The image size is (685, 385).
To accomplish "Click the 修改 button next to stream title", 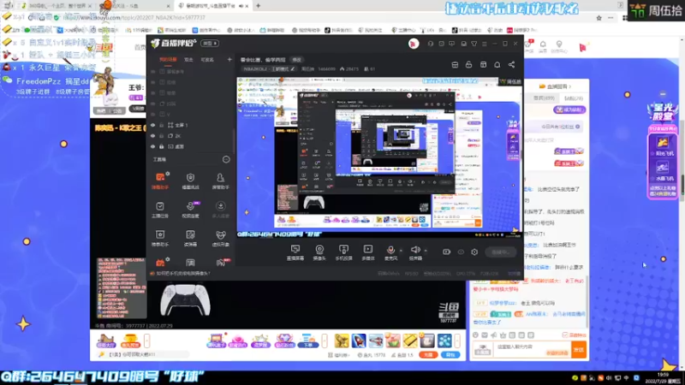I will [x=296, y=60].
